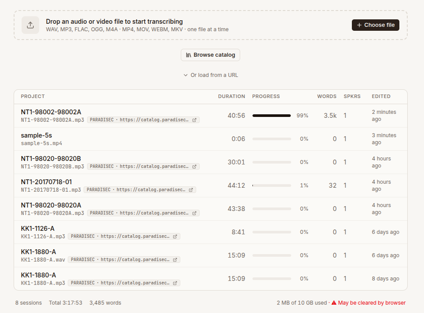Image resolution: width=424 pixels, height=313 pixels.
Task: Click the upload arrow icon in drop zone
Action: [30, 25]
